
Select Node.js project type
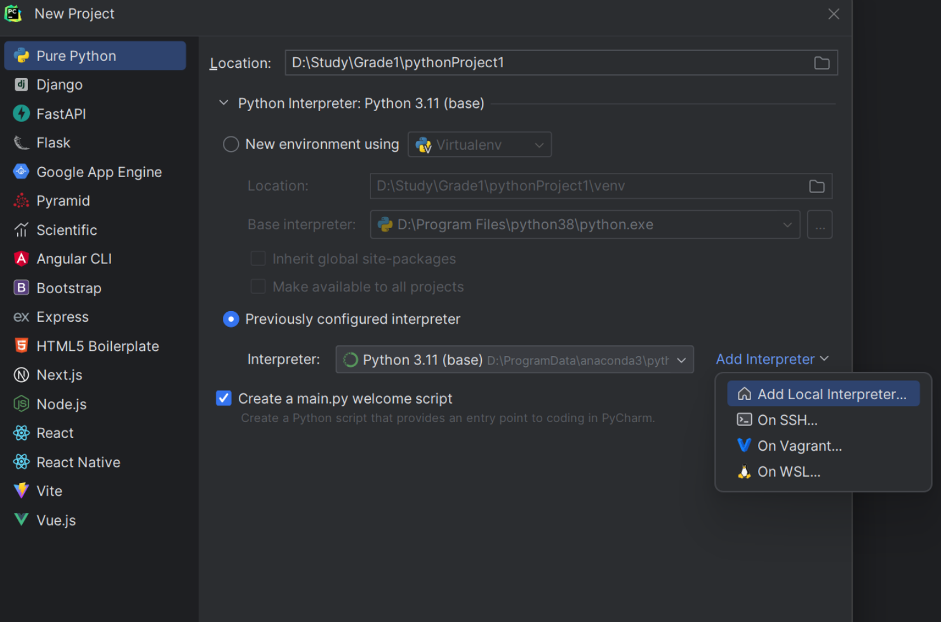[x=95, y=404]
